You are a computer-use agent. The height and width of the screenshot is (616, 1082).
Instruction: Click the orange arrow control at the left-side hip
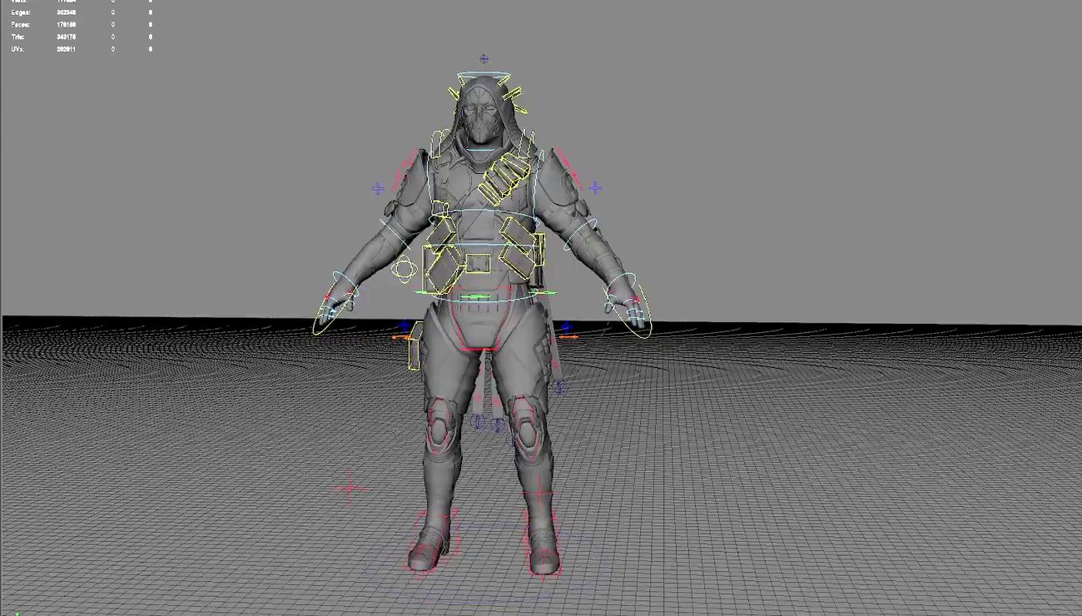[x=400, y=337]
